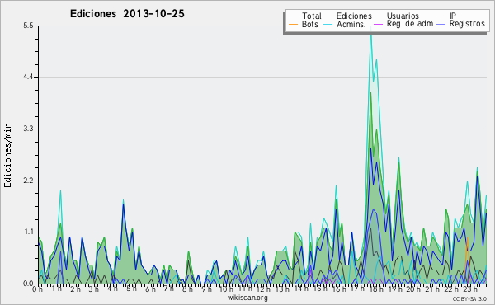
Task: Click the green Ediciones legend line swatch
Action: tap(328, 16)
